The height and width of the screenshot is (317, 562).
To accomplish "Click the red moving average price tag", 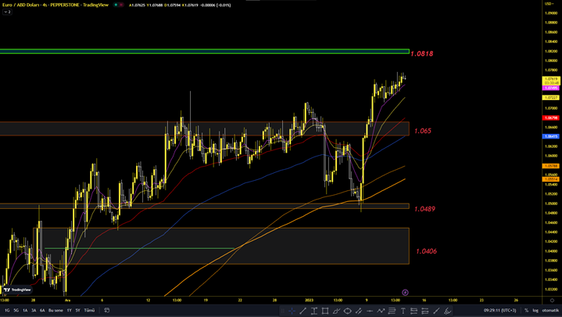I will coord(551,117).
